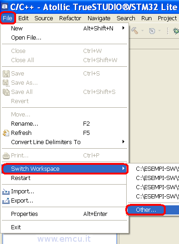
Task: Click the Import icon in File menu
Action: pos(6,192)
